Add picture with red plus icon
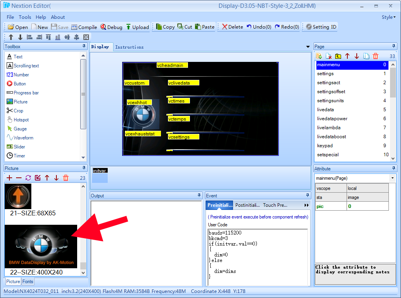 coord(9,178)
